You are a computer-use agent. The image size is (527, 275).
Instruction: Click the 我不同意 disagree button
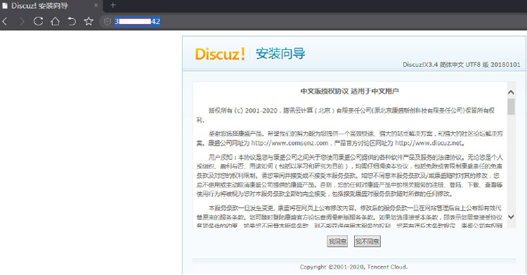[367, 241]
